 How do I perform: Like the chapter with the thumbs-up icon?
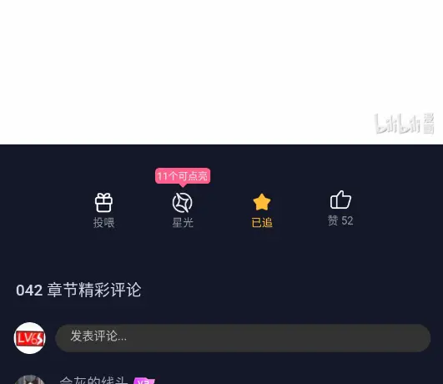point(340,200)
